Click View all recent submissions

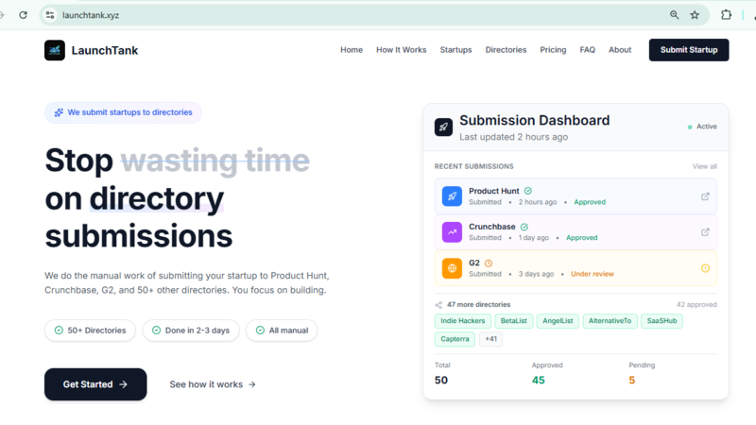[x=704, y=166]
